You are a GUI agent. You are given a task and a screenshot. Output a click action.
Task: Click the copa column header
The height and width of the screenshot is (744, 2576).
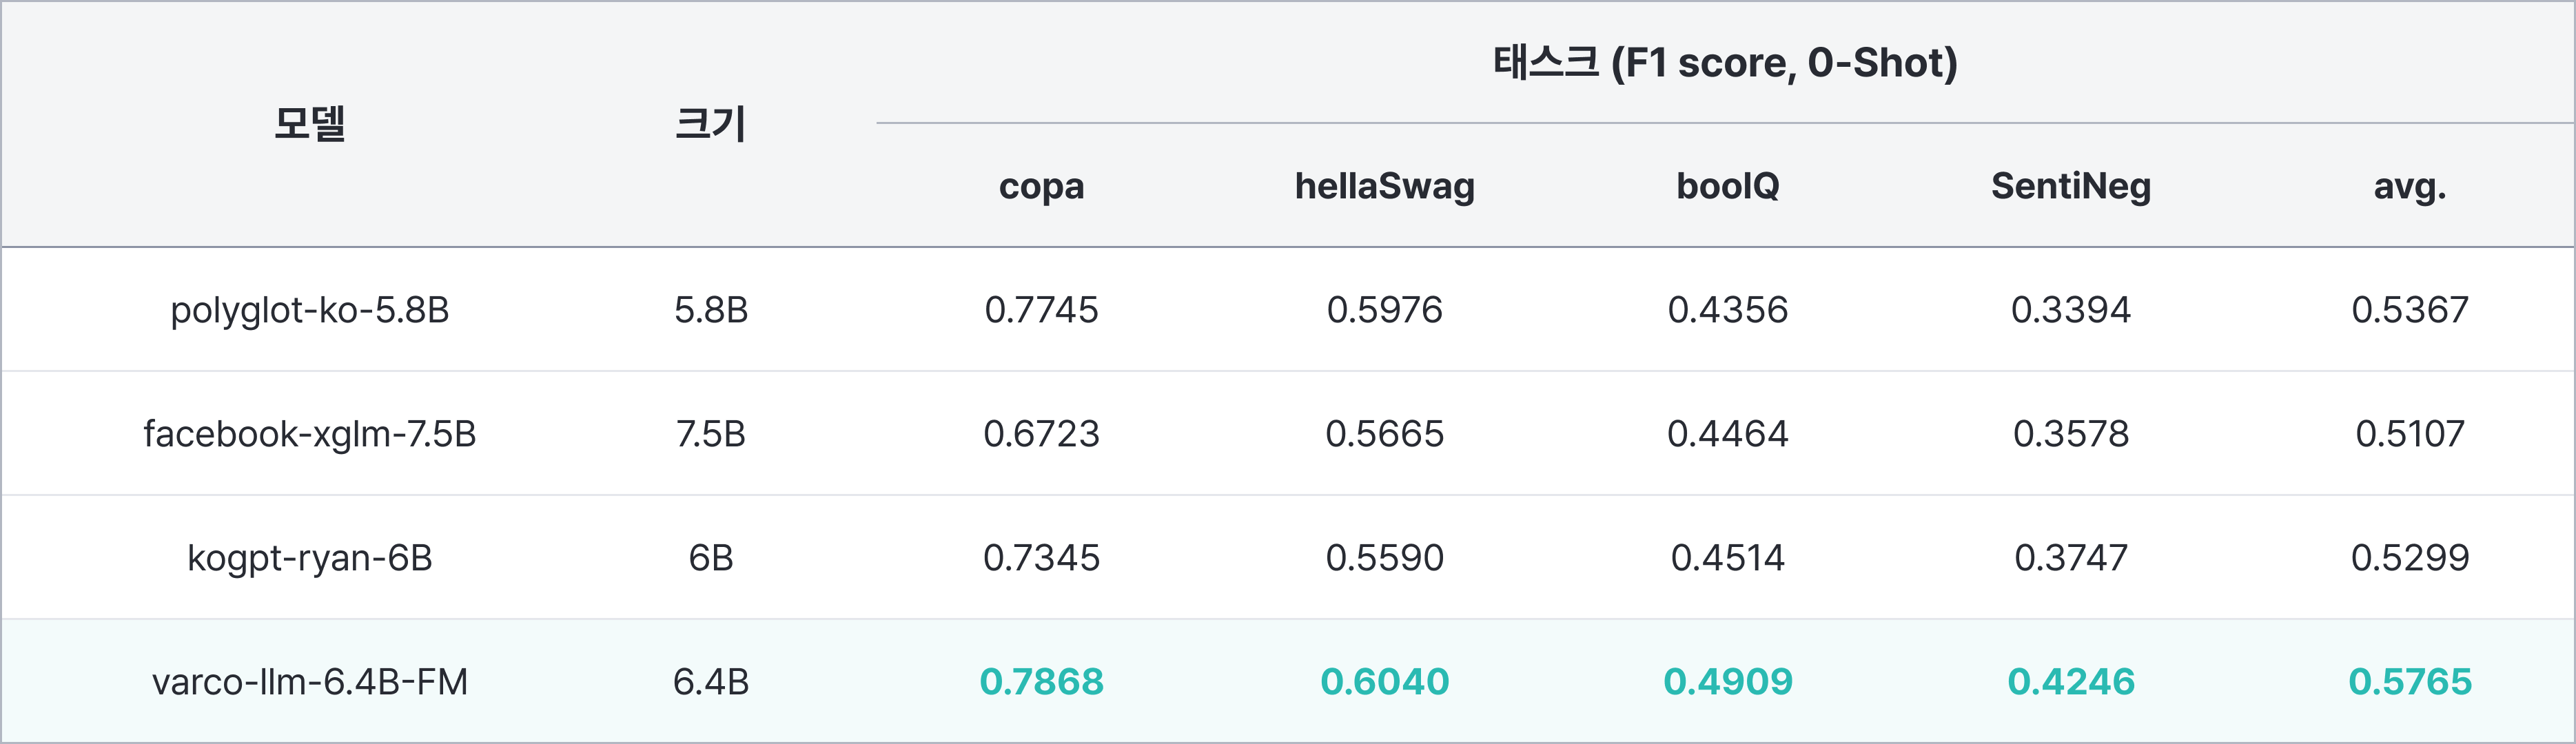(x=1041, y=186)
